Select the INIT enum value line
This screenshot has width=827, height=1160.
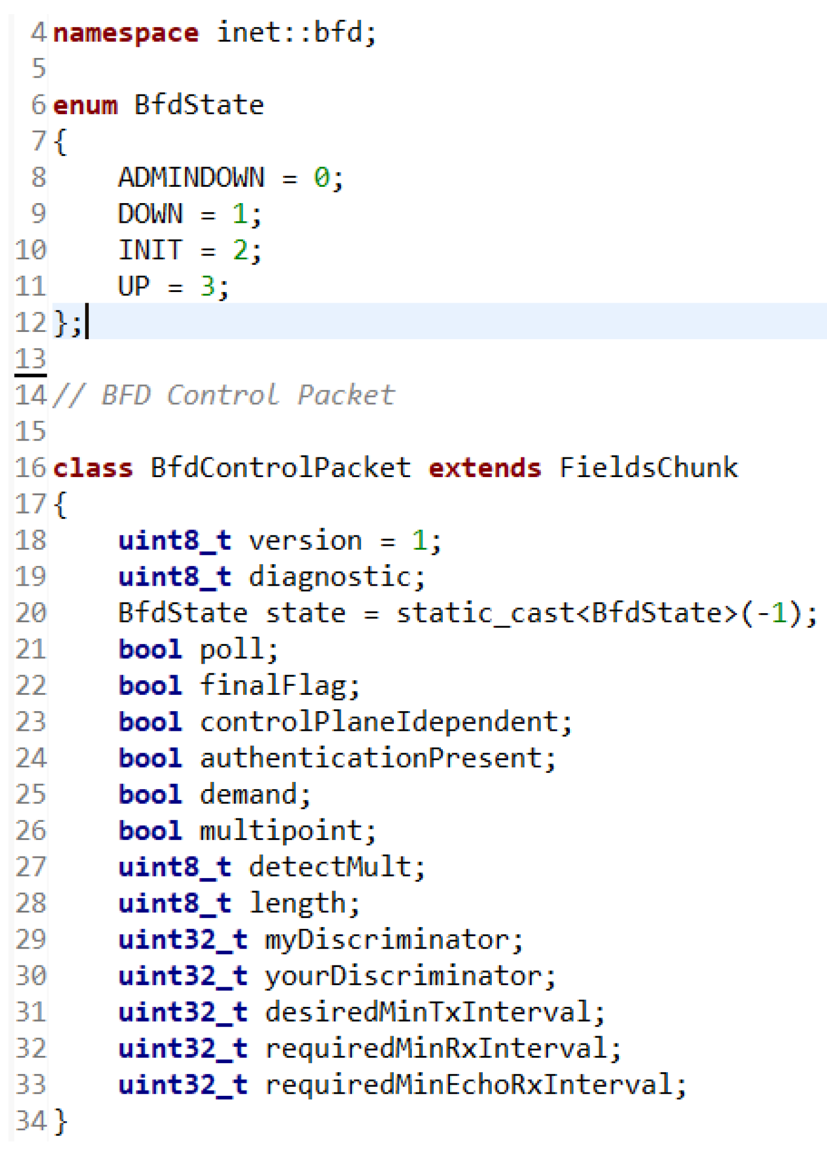(189, 250)
